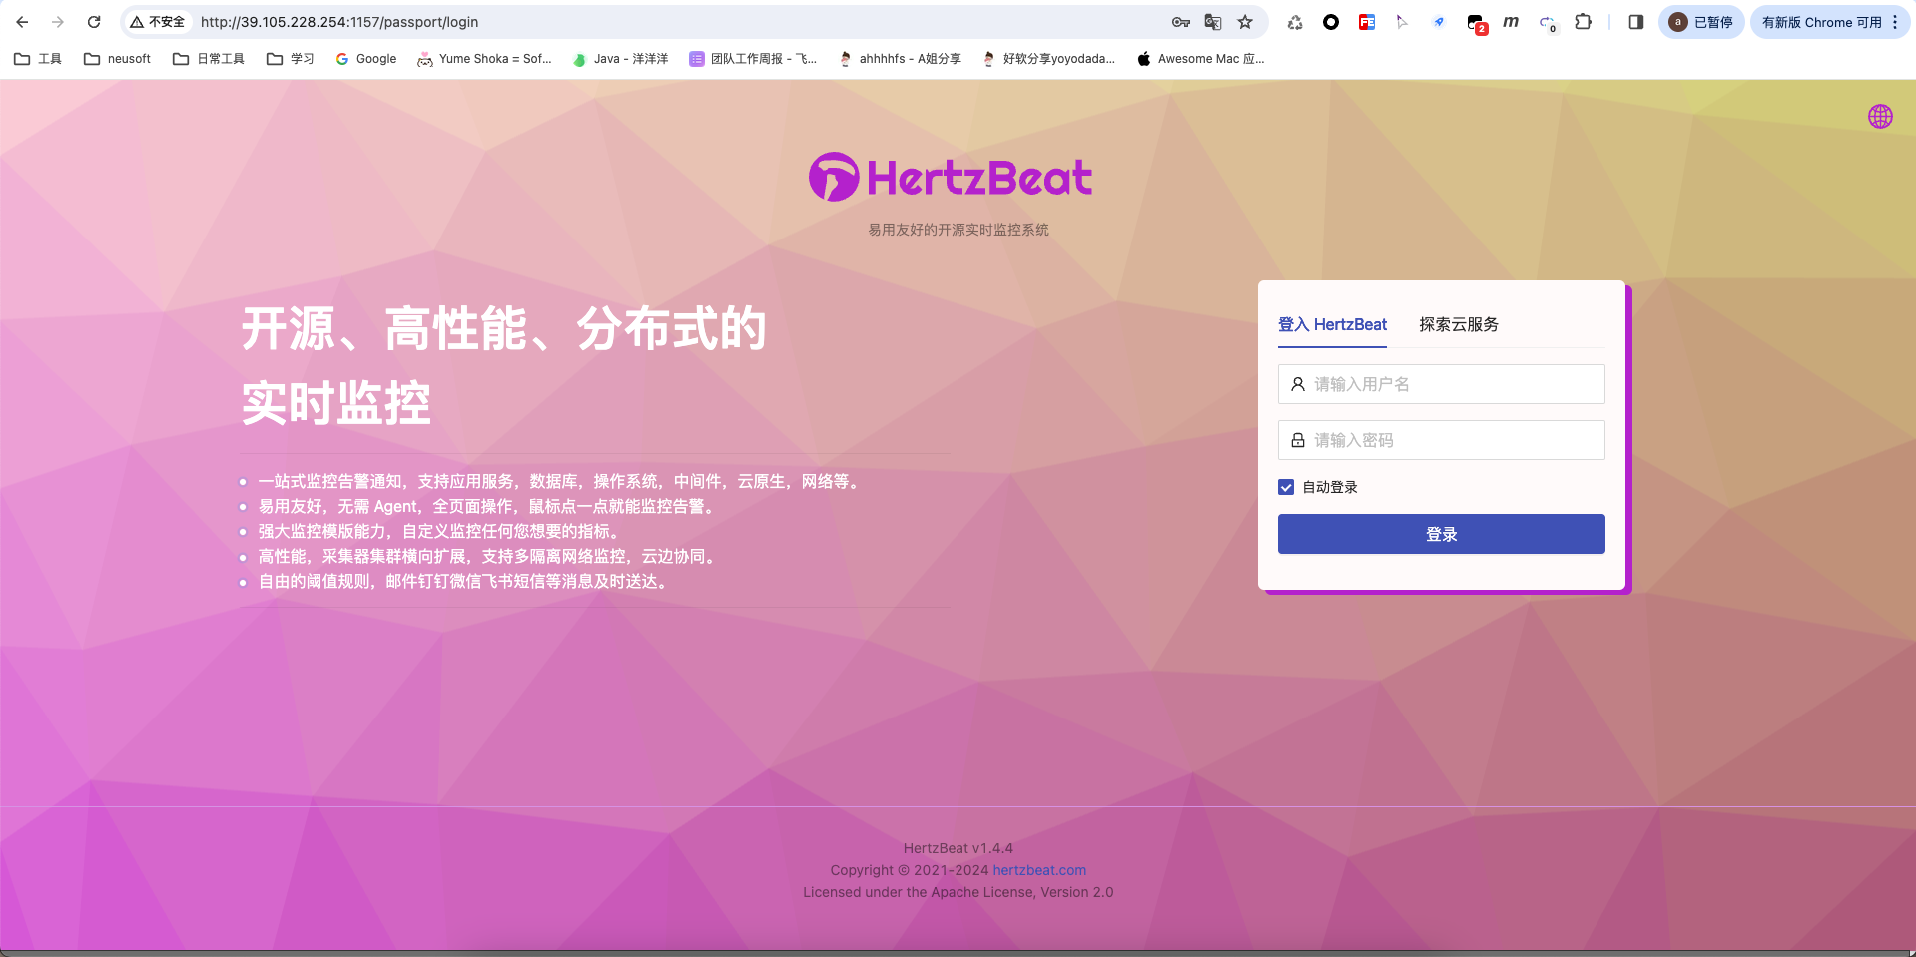
Task: Click the extension icon with 0 badge
Action: [x=1548, y=23]
